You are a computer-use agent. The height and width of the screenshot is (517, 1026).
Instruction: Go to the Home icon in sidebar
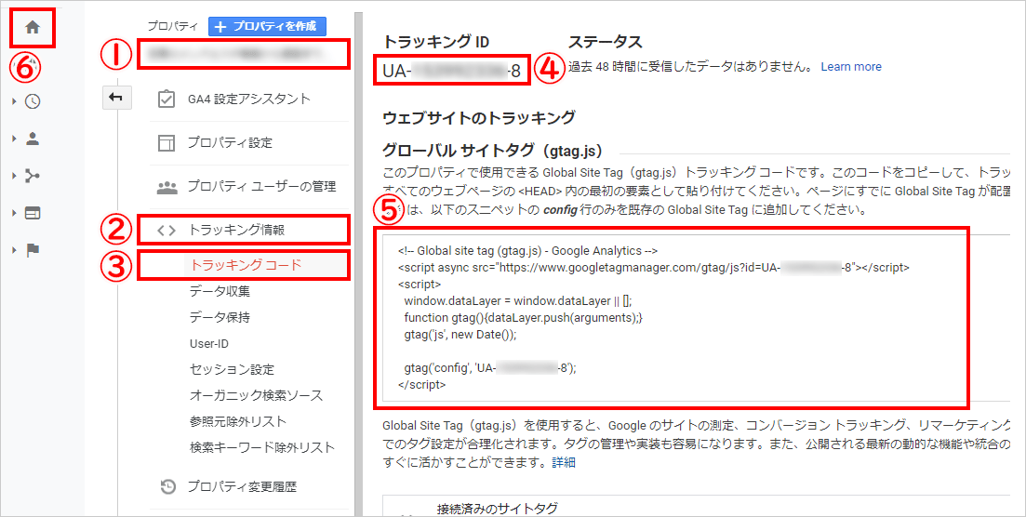[32, 28]
